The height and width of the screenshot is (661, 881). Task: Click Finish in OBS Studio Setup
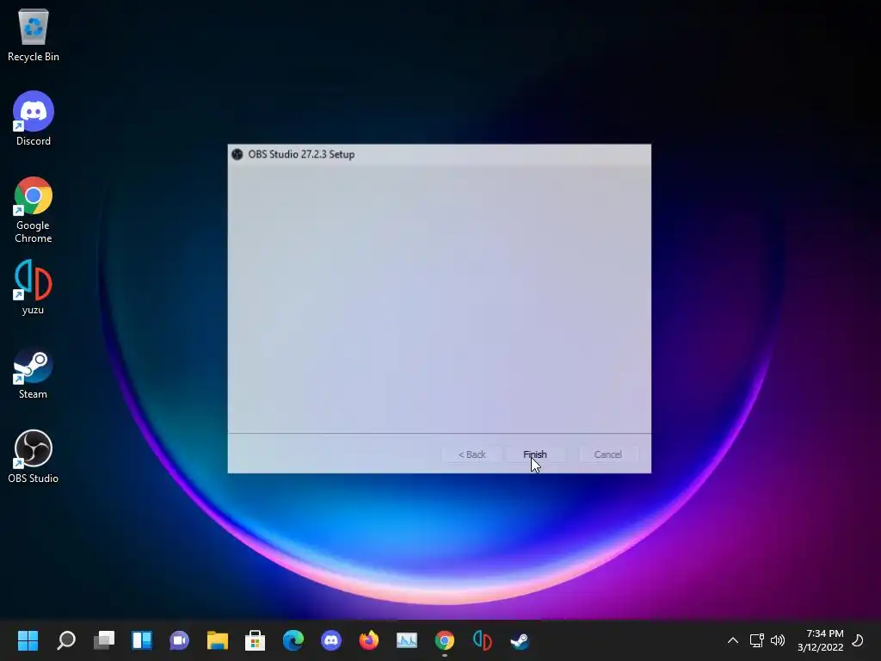point(535,454)
